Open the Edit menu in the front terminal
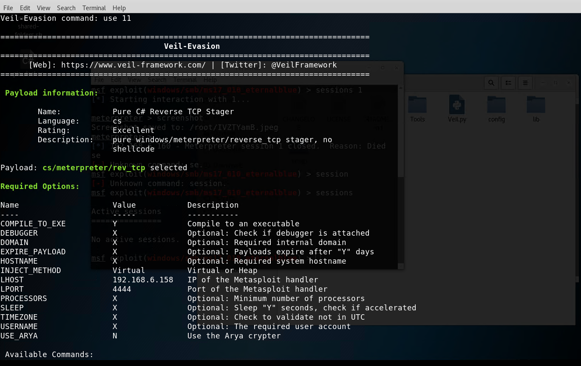The height and width of the screenshot is (366, 581). (25, 8)
